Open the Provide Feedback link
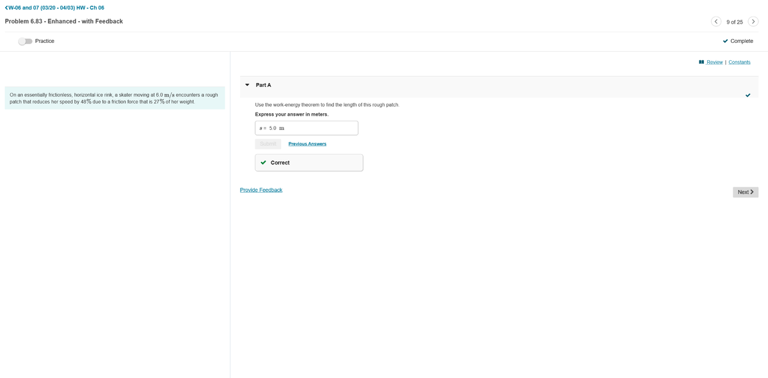Image resolution: width=768 pixels, height=378 pixels. tap(261, 190)
